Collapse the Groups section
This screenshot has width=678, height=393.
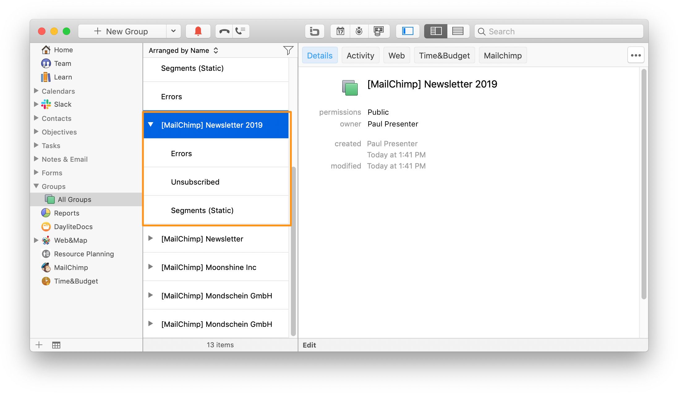pyautogui.click(x=36, y=186)
